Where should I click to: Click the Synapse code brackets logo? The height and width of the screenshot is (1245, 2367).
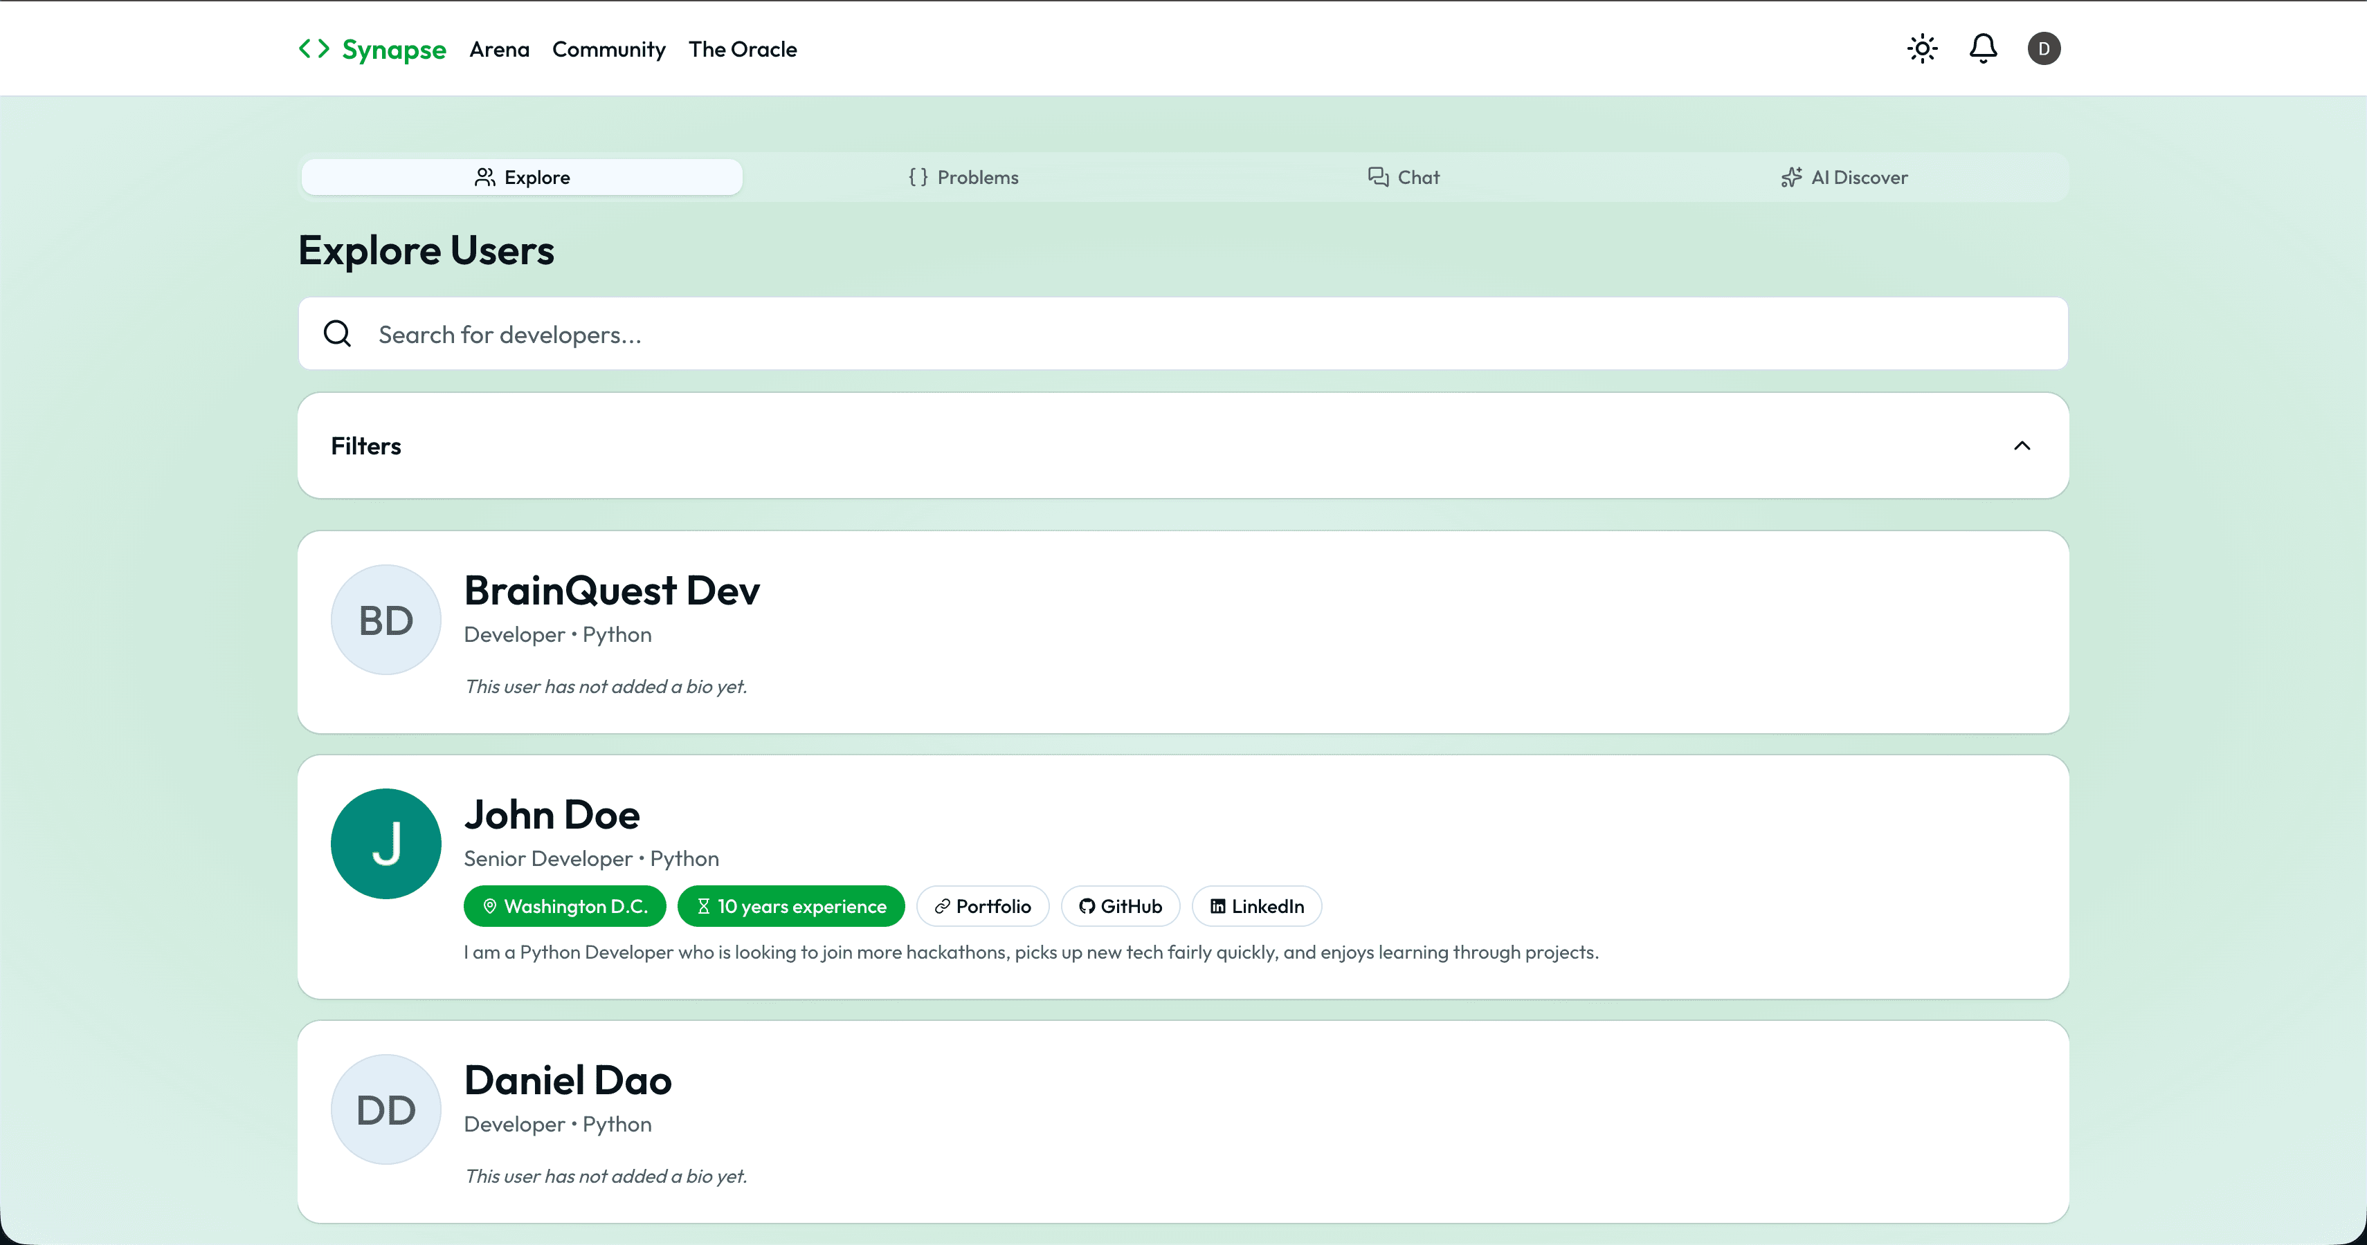tap(314, 48)
